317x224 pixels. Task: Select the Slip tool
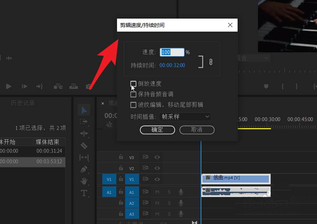84,157
